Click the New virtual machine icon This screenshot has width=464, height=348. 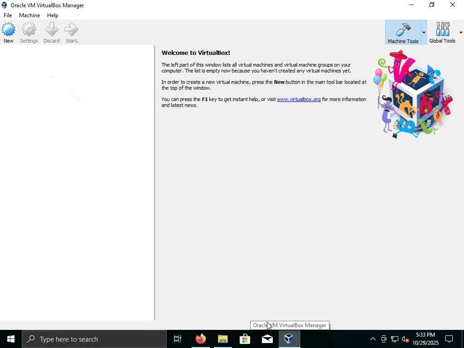(8, 29)
